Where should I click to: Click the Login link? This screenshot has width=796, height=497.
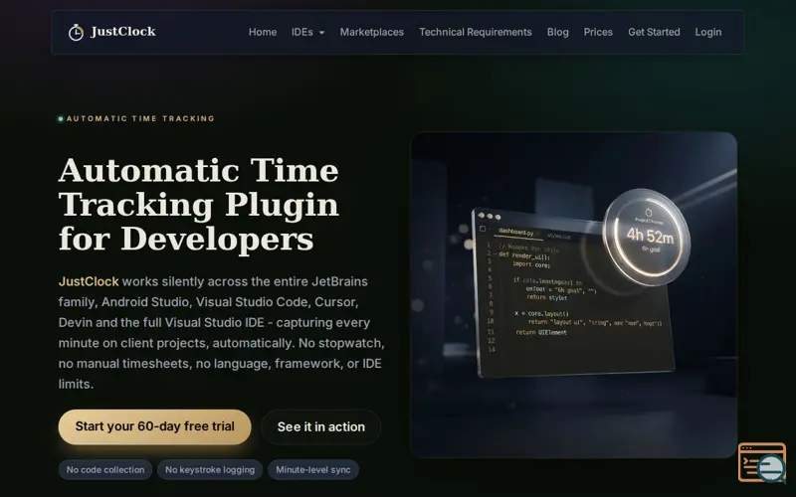(708, 32)
